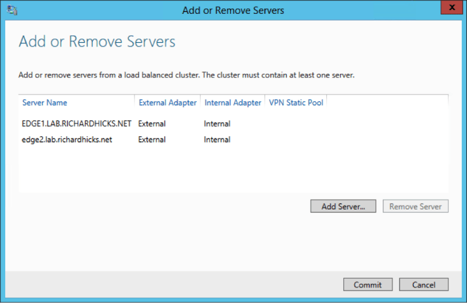
Task: Sort by Server Name column header
Action: pos(44,103)
